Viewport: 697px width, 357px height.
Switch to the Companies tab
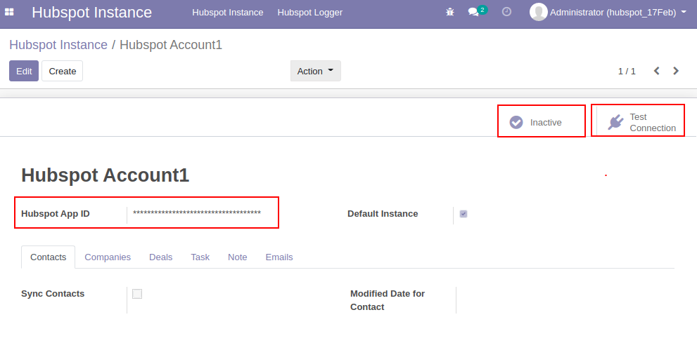(x=108, y=257)
